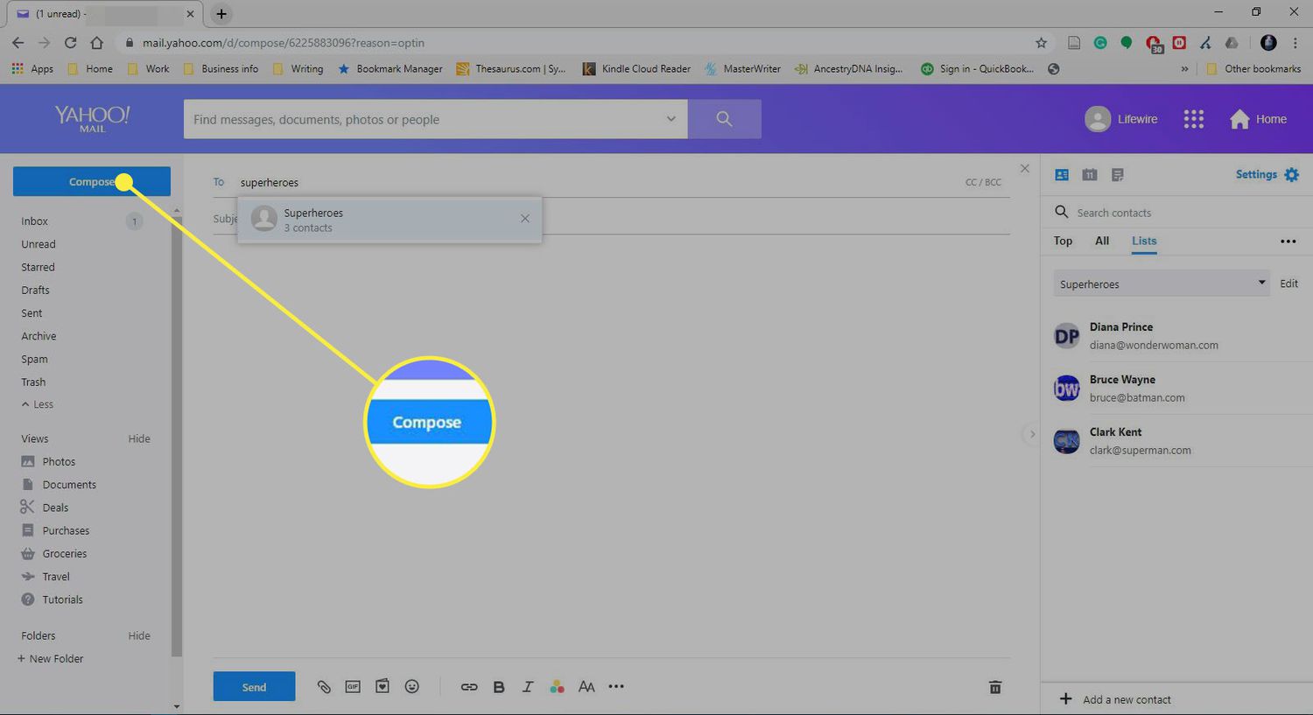The image size is (1313, 715).
Task: Edit the Superheroes contact list
Action: (x=1288, y=283)
